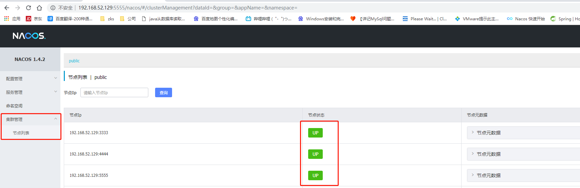Open the 命名空间 sidebar item
The width and height of the screenshot is (580, 188).
coord(30,106)
